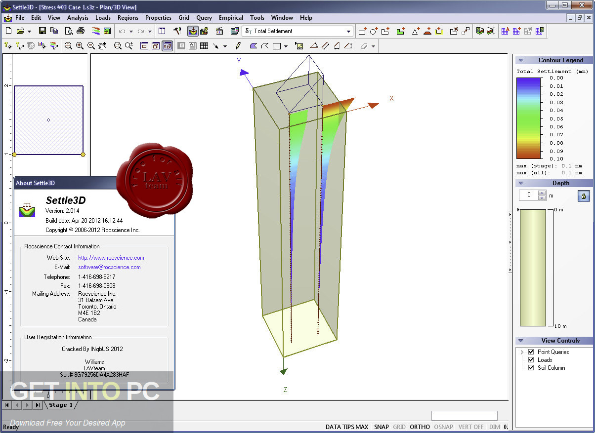Click the Zoom In magnifier icon
Viewport: 595px width, 433px height.
tap(80, 46)
